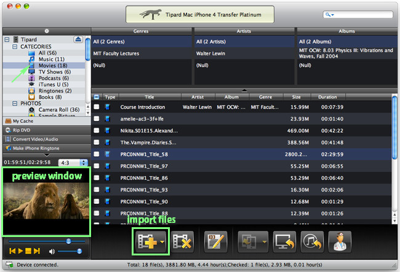Open the Rip DVD tool
The image size is (400, 272).
coord(47,130)
